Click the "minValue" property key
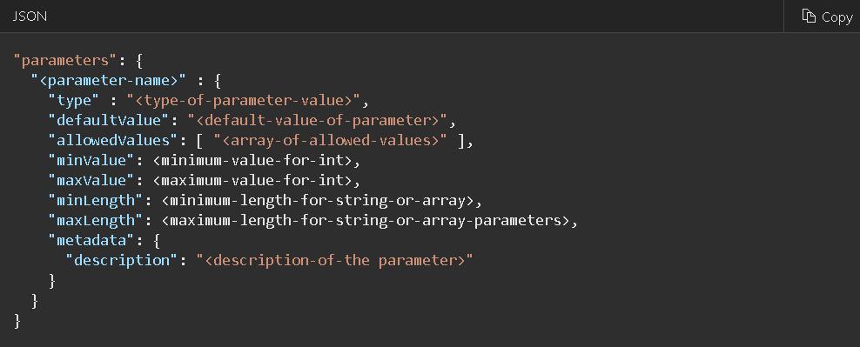Image resolution: width=860 pixels, height=347 pixels. tap(91, 161)
